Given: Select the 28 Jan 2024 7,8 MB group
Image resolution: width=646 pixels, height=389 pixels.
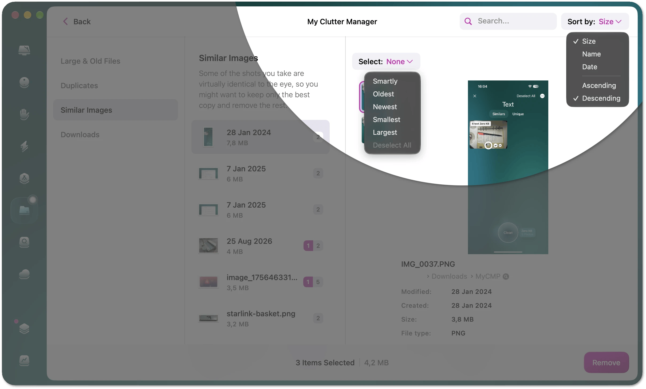Looking at the screenshot, I should [261, 137].
